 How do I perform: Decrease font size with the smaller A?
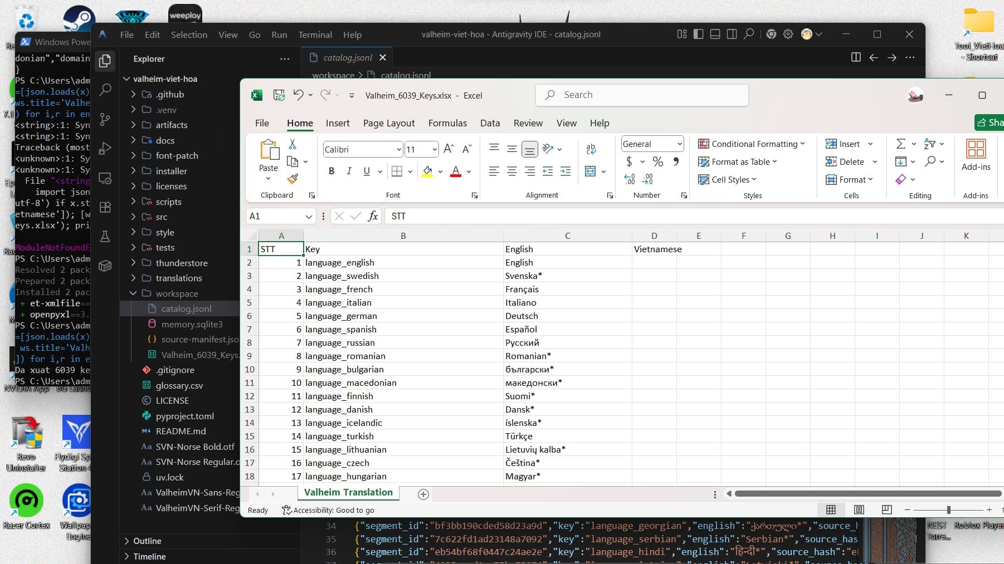[x=467, y=149]
